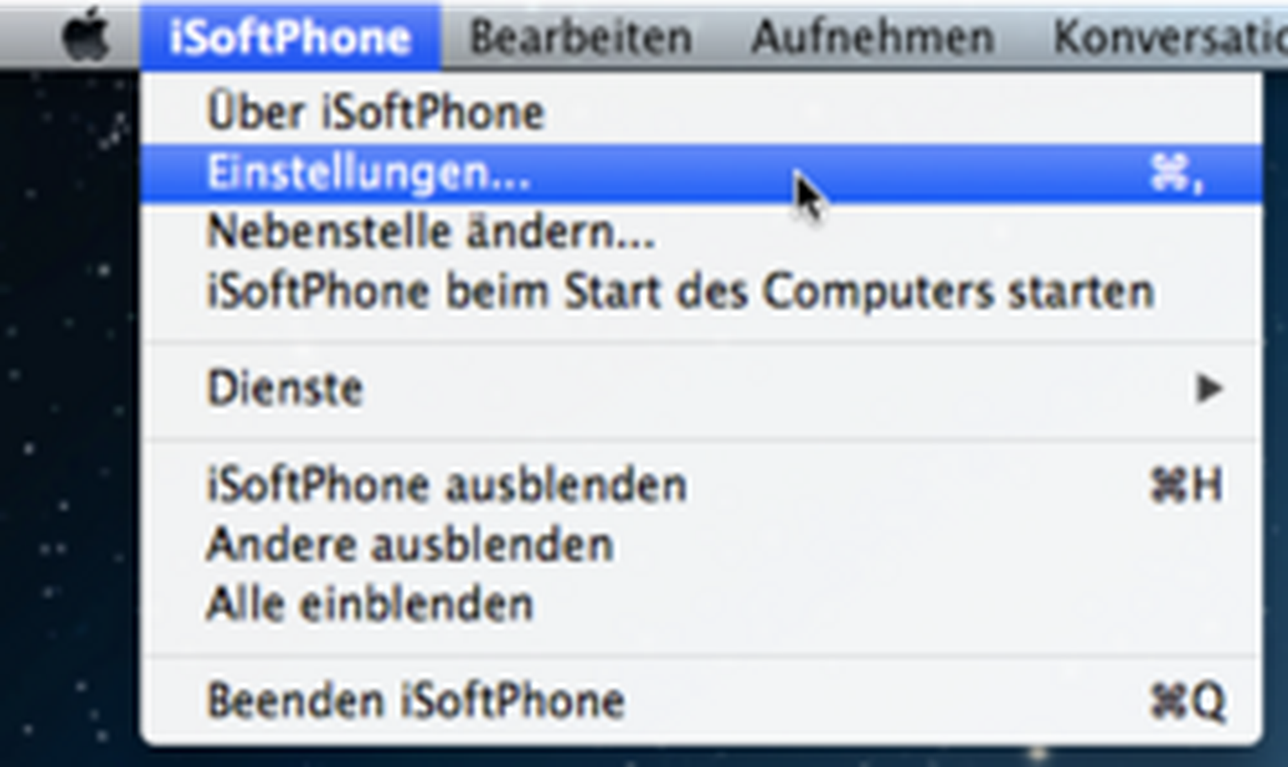Open the Bearbeiten menu
The image size is (1288, 767).
[581, 37]
